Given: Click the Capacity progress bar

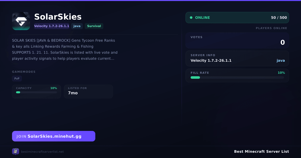Looking at the screenshot, I should tap(37, 92).
